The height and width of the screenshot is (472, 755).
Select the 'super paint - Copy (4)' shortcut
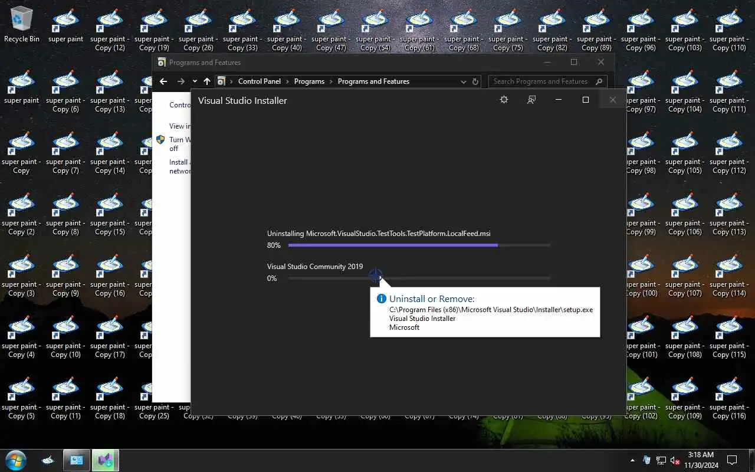tap(21, 336)
